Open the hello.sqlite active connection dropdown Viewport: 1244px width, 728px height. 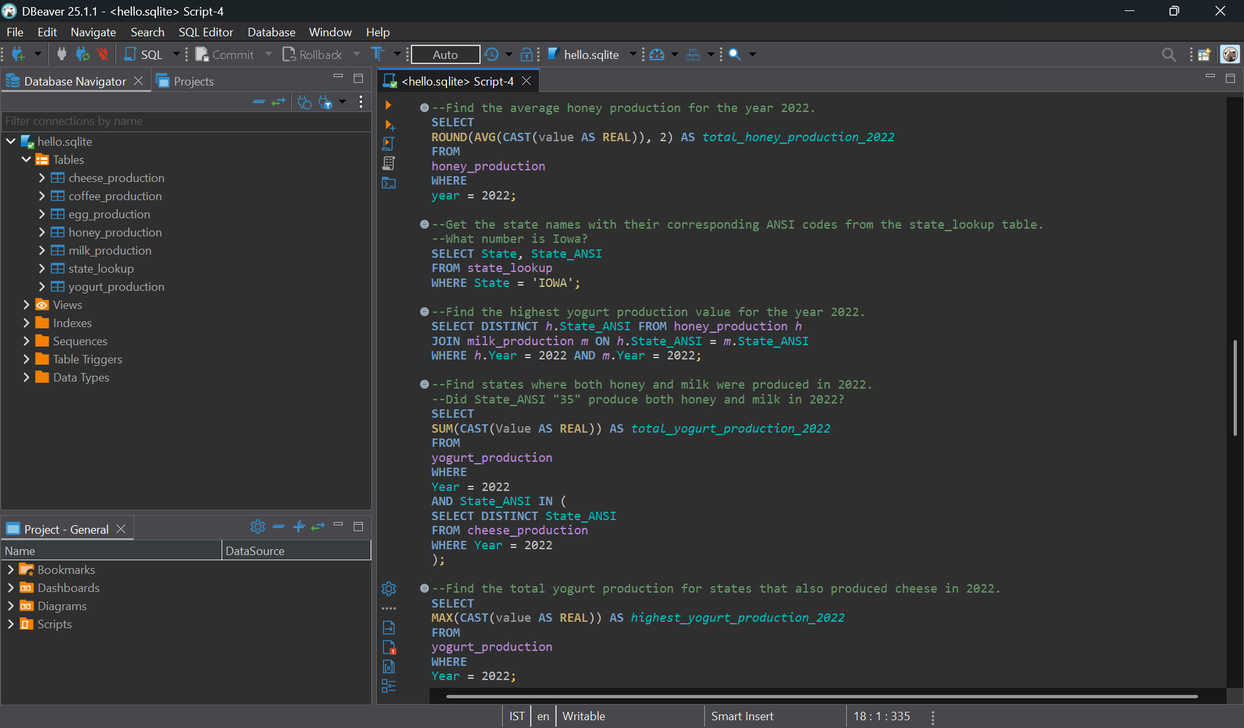pos(591,54)
